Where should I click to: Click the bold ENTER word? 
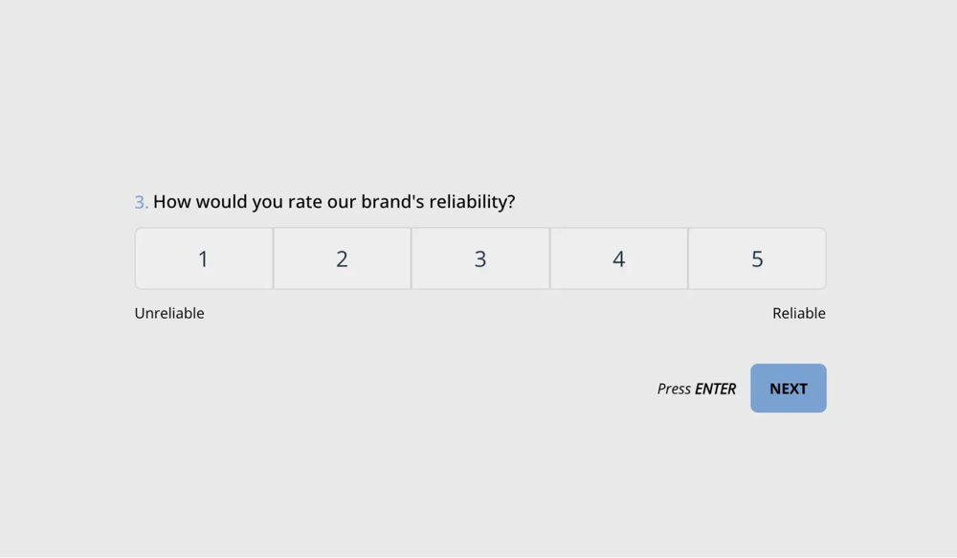[715, 389]
